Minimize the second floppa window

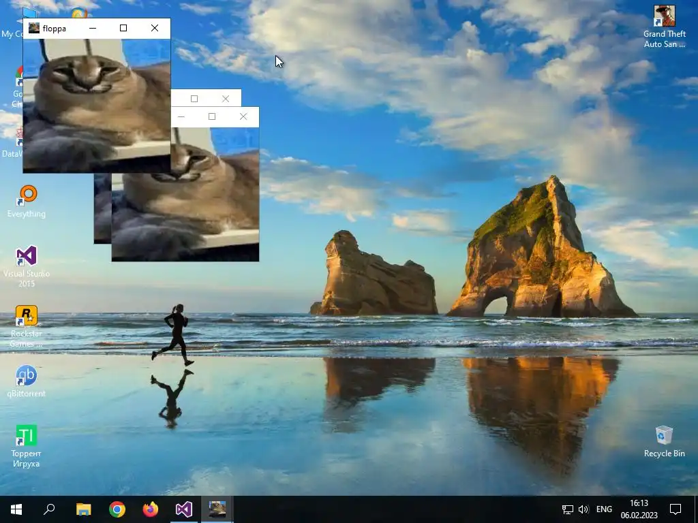pyautogui.click(x=181, y=116)
